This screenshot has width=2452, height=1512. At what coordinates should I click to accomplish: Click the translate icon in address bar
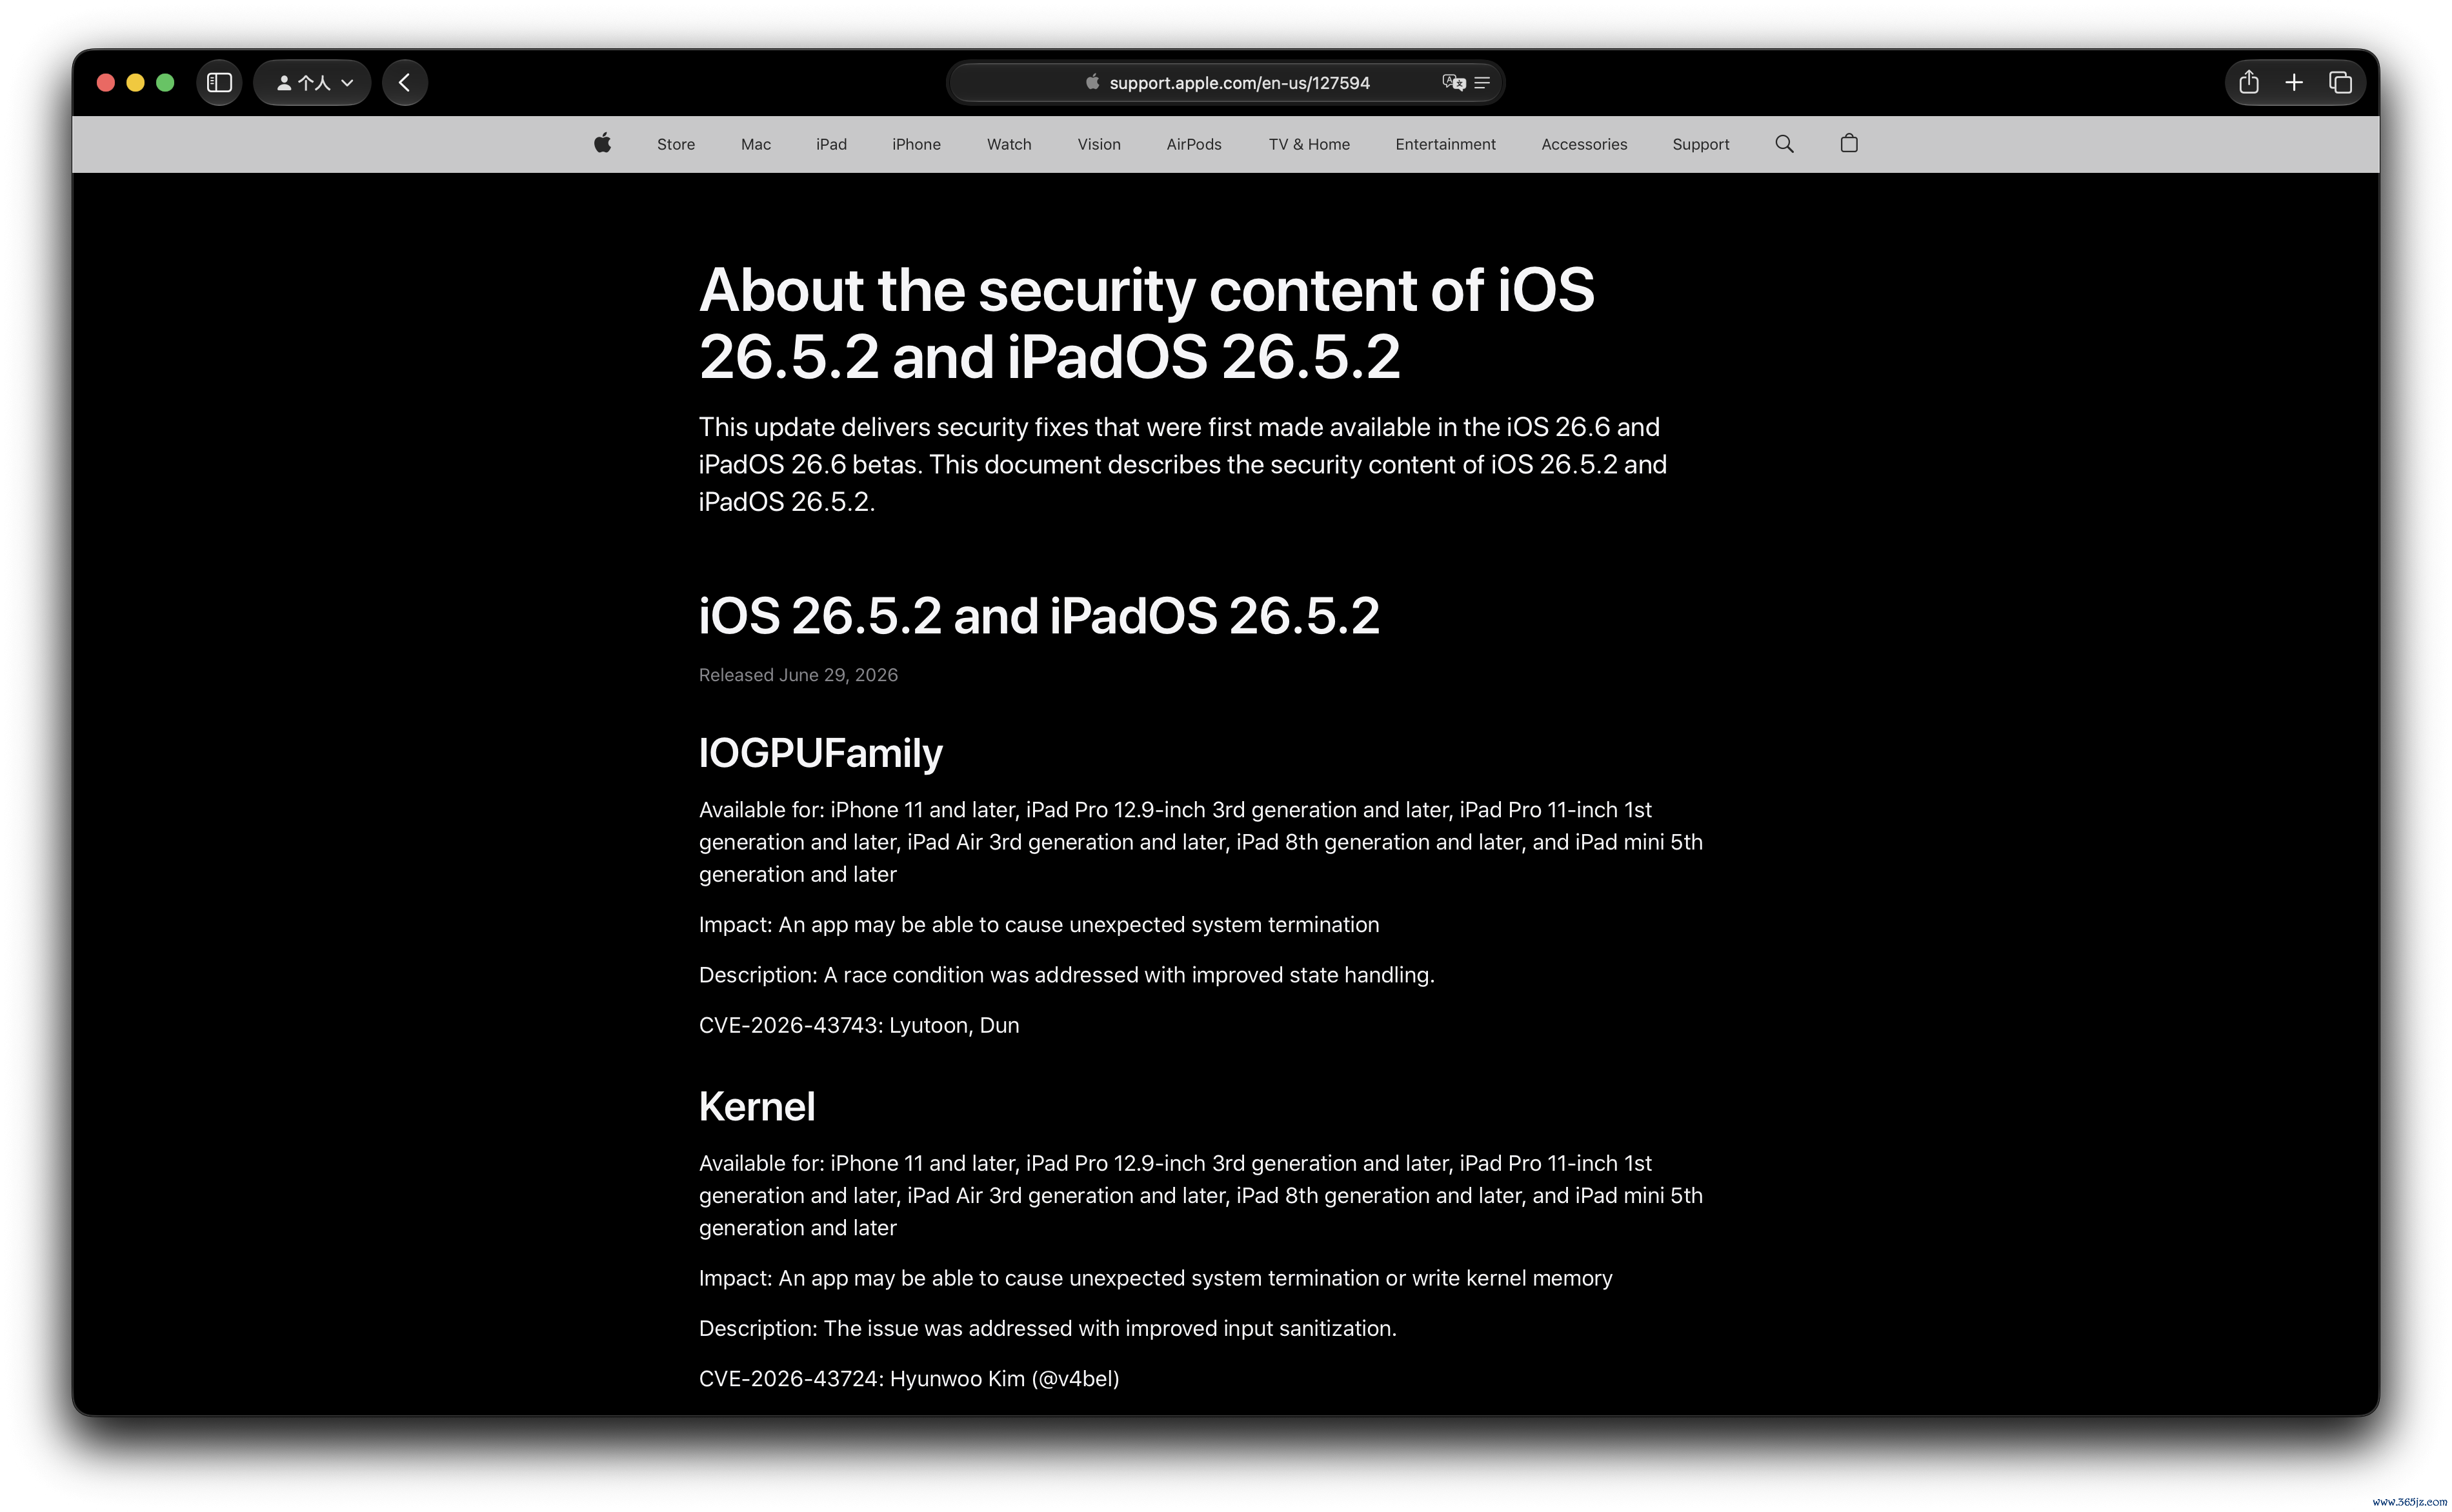(x=1453, y=83)
